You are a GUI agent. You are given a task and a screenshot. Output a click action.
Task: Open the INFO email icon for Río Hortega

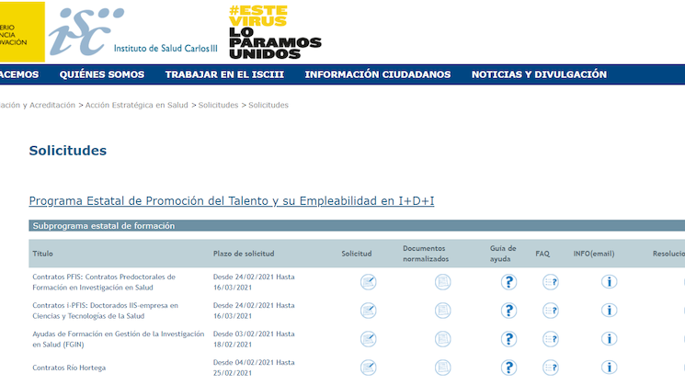click(609, 368)
